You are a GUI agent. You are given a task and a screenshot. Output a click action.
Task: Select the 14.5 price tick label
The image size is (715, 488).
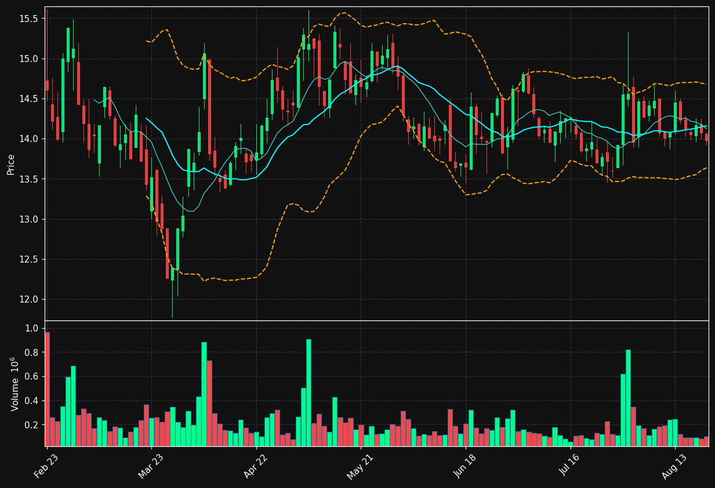click(x=28, y=99)
